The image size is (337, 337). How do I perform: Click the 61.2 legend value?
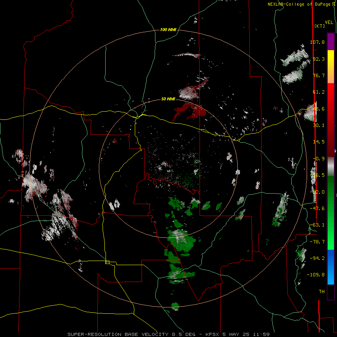[x=319, y=92]
